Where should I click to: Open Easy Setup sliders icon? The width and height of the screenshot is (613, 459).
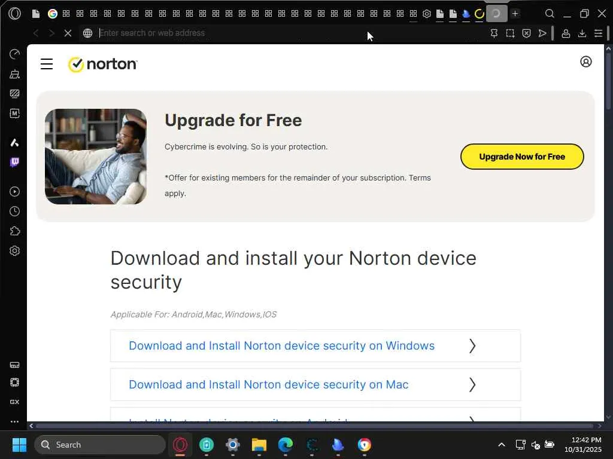[598, 33]
